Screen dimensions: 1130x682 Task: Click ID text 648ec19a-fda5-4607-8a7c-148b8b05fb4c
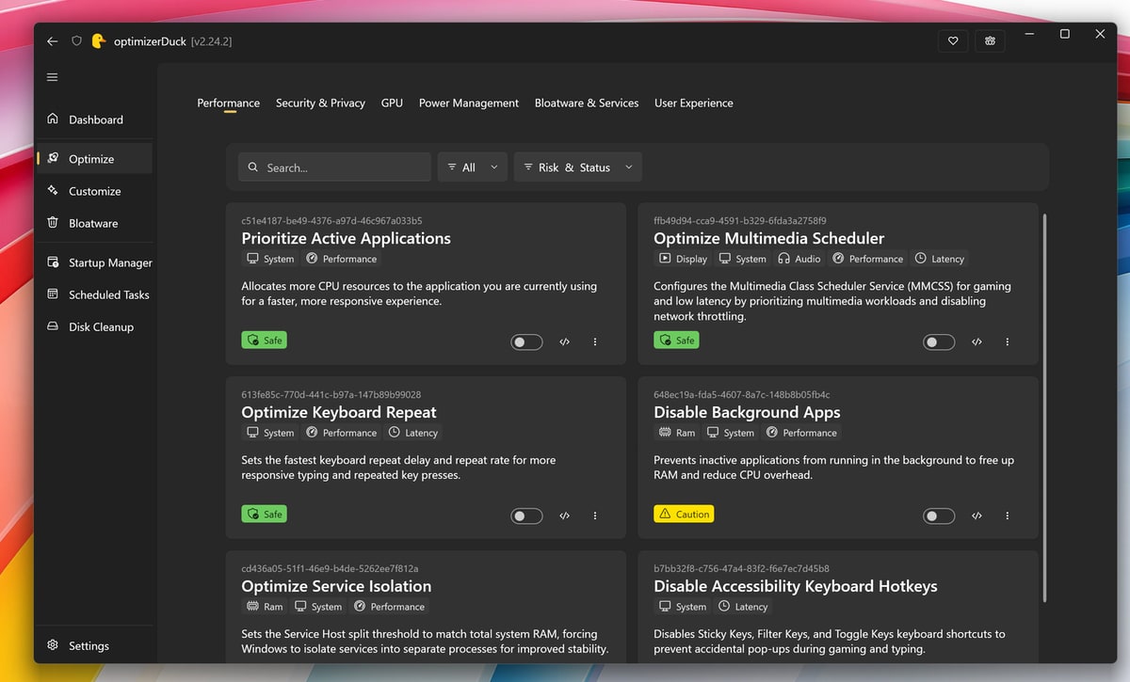pos(742,395)
